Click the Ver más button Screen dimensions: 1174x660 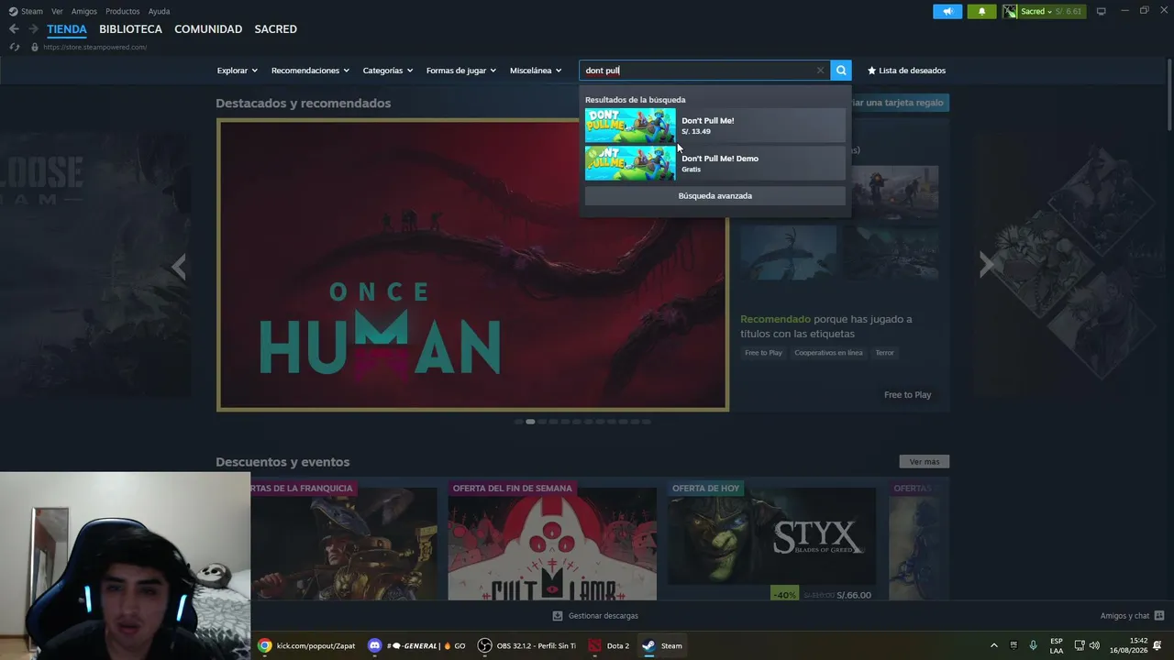click(x=925, y=462)
